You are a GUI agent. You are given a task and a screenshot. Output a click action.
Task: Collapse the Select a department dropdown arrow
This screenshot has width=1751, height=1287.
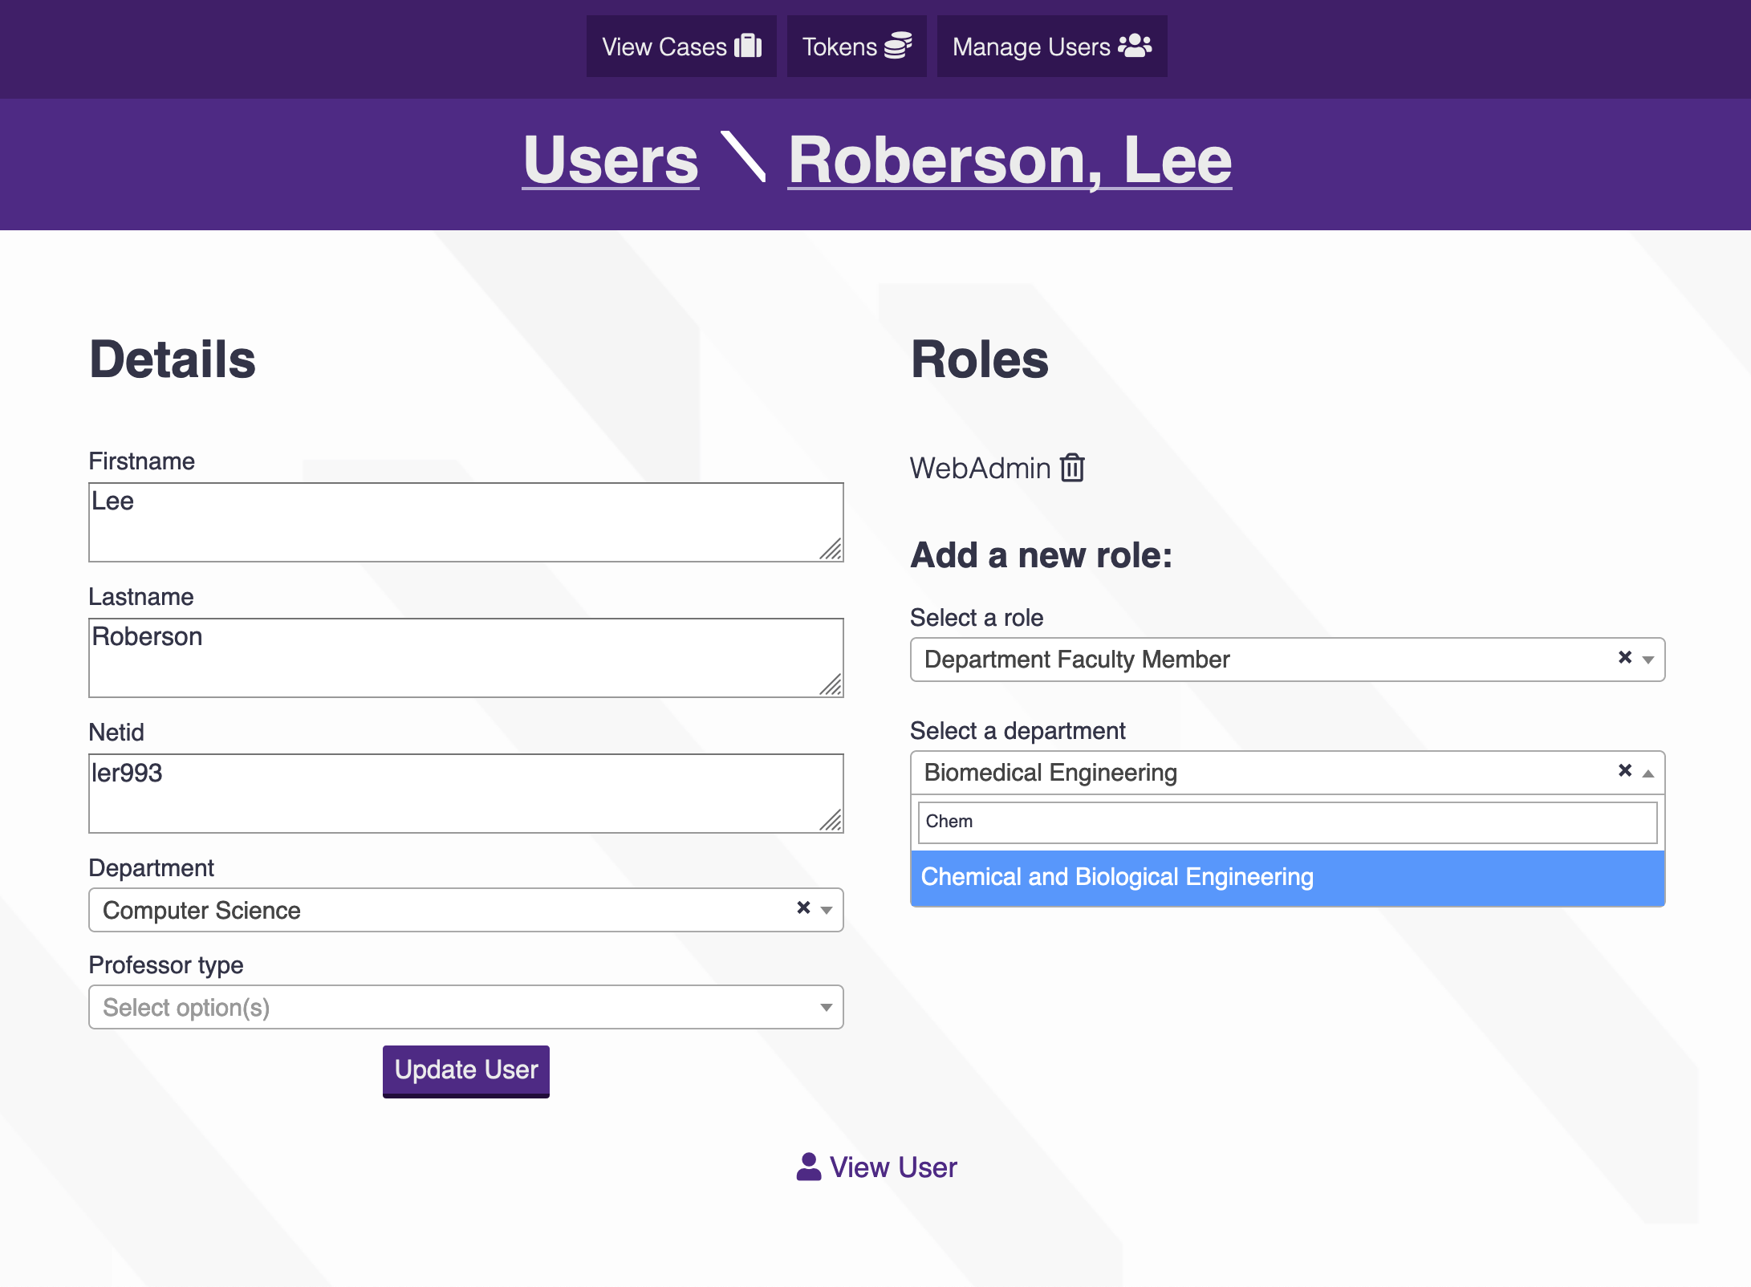pyautogui.click(x=1648, y=773)
